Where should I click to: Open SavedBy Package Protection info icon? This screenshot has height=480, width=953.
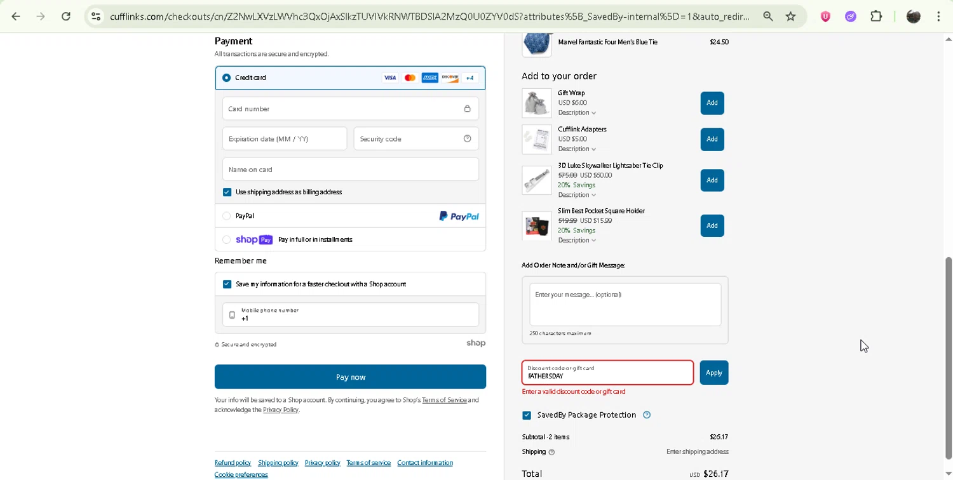(647, 415)
